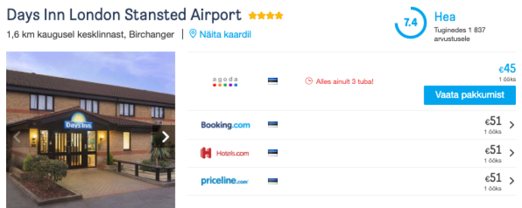Click the red clock icon in Agoda row
Screen dimensions: 522x208
[308, 81]
